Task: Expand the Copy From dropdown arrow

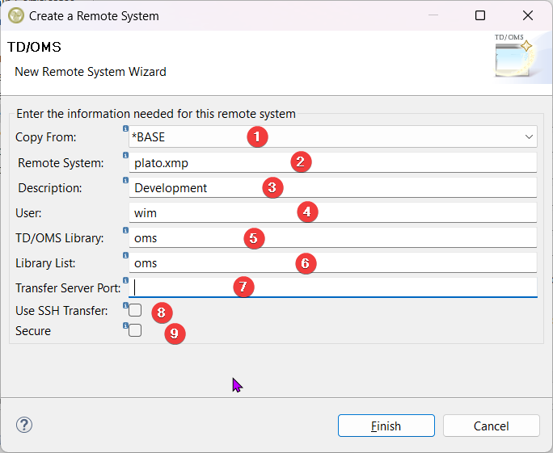Action: point(528,137)
